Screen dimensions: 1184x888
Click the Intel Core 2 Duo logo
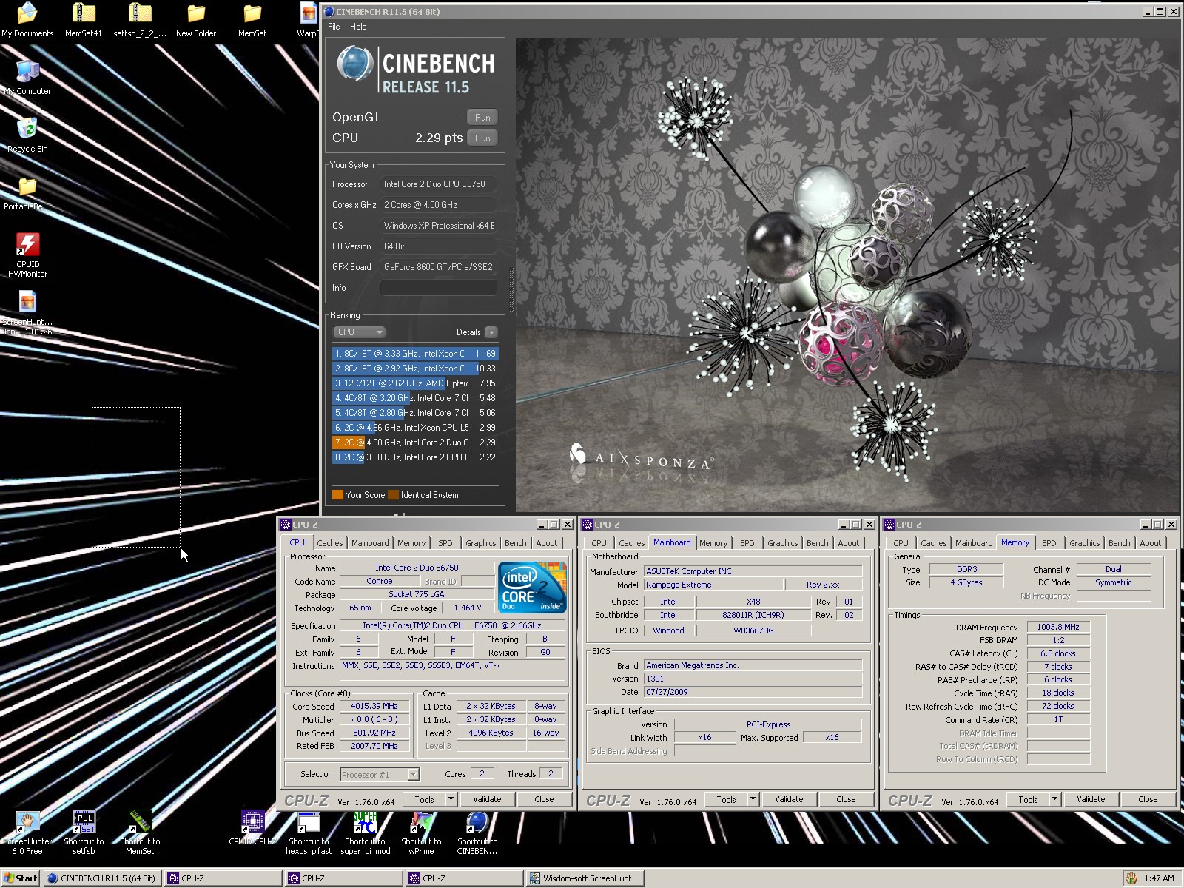click(x=532, y=587)
